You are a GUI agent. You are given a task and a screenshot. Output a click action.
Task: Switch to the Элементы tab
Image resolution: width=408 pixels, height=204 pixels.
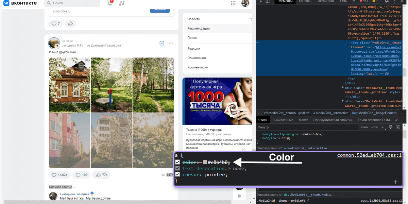[285, 1]
